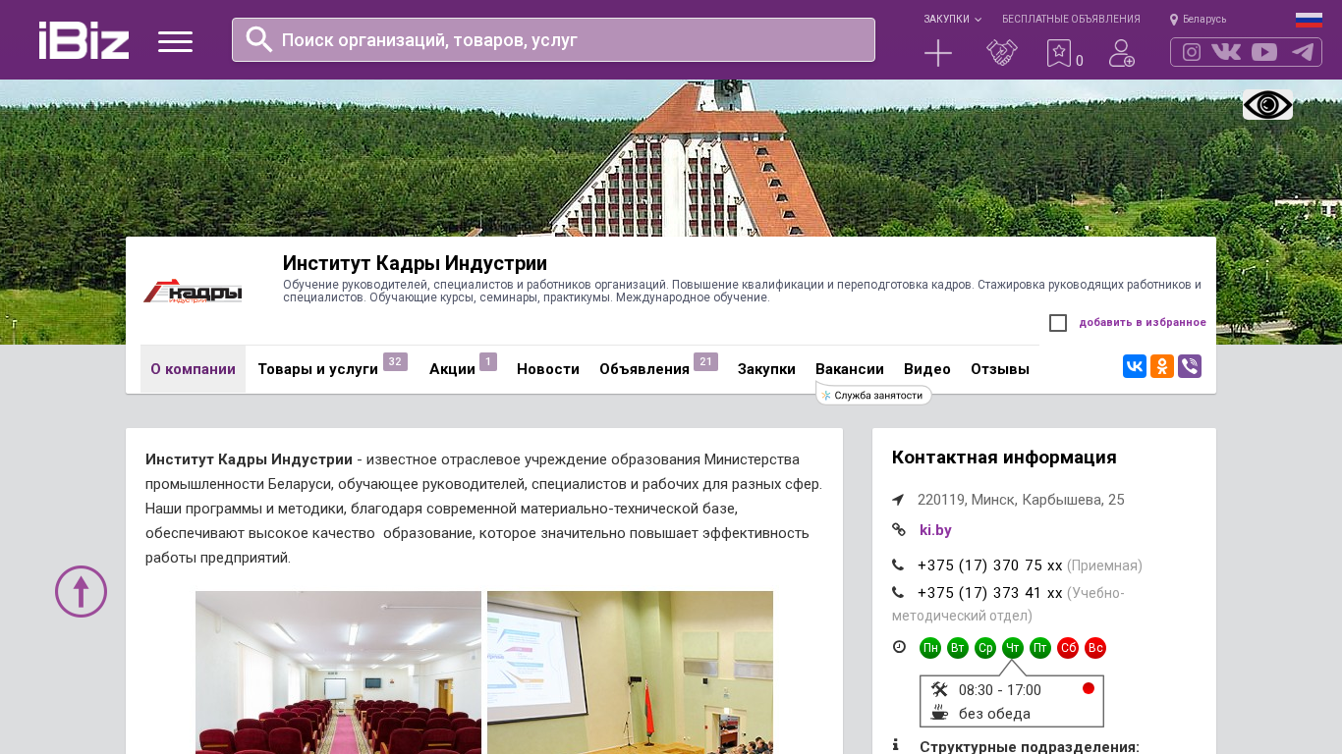Screen dimensions: 1342x754
Task: Share page via Odnoklassniki button
Action: pos(1162,366)
